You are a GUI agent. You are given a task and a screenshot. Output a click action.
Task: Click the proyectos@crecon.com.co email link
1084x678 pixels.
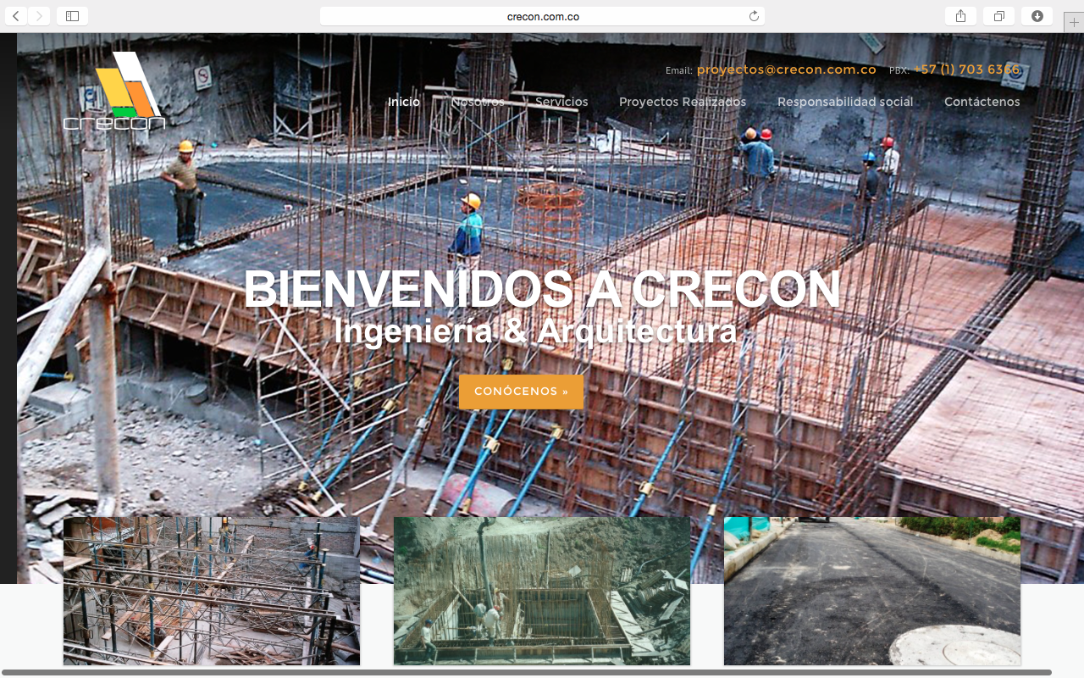tap(786, 70)
